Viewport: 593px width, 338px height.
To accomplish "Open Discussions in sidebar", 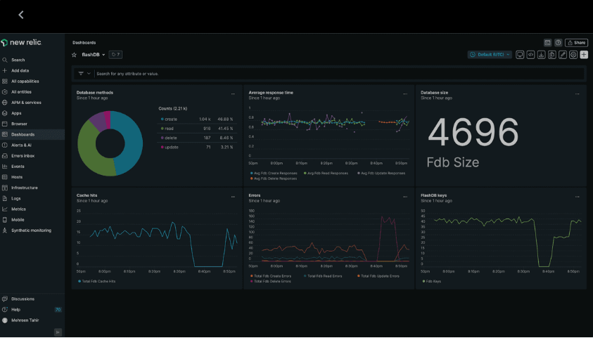I will pos(23,299).
